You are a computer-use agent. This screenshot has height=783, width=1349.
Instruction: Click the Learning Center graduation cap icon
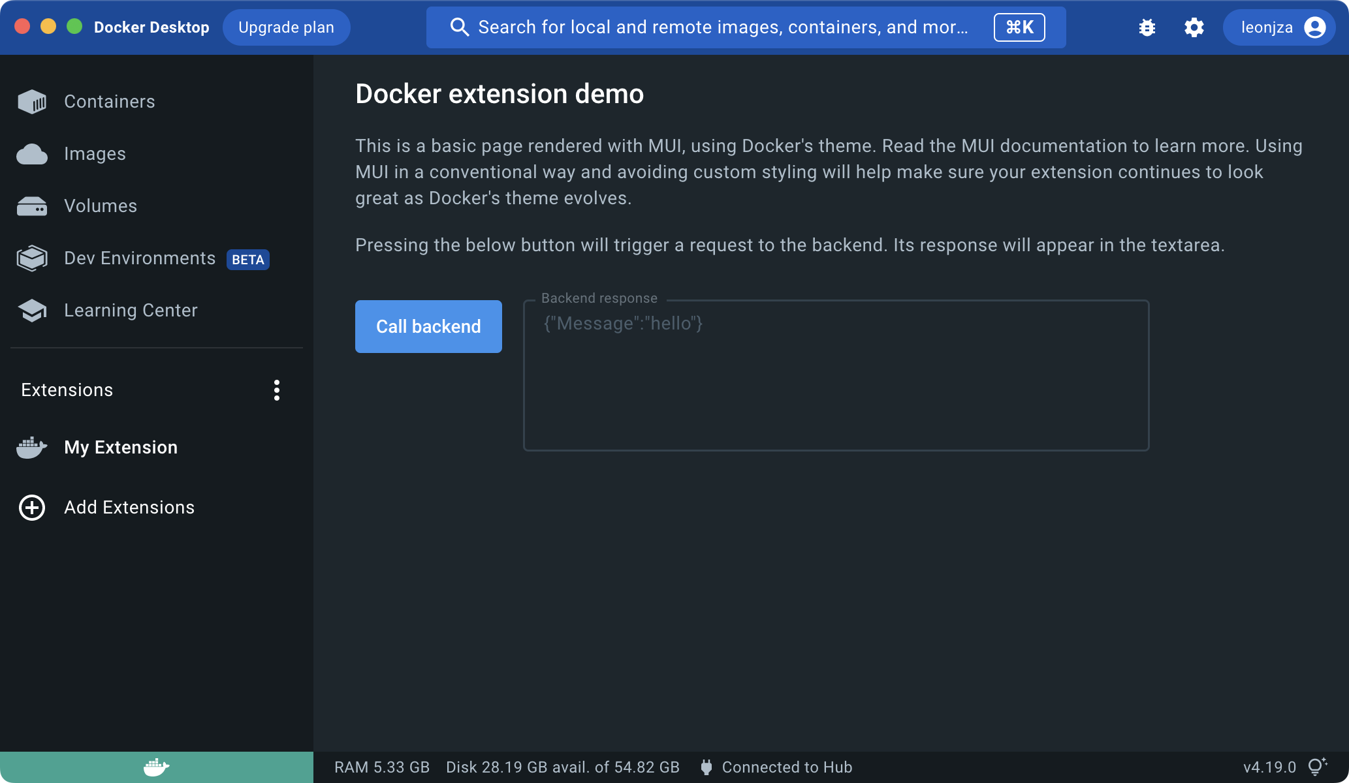point(32,311)
